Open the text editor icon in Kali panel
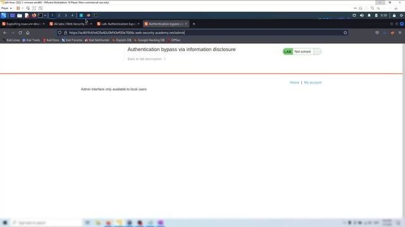The width and height of the screenshot is (405, 227). click(27, 15)
